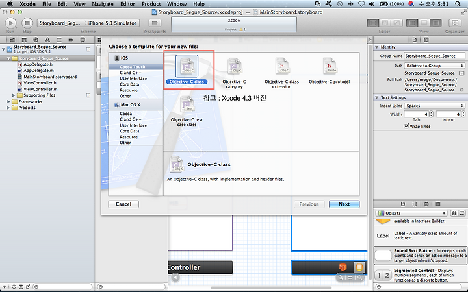Expand the Frameworks group
Image resolution: width=468 pixels, height=292 pixels.
coord(8,102)
